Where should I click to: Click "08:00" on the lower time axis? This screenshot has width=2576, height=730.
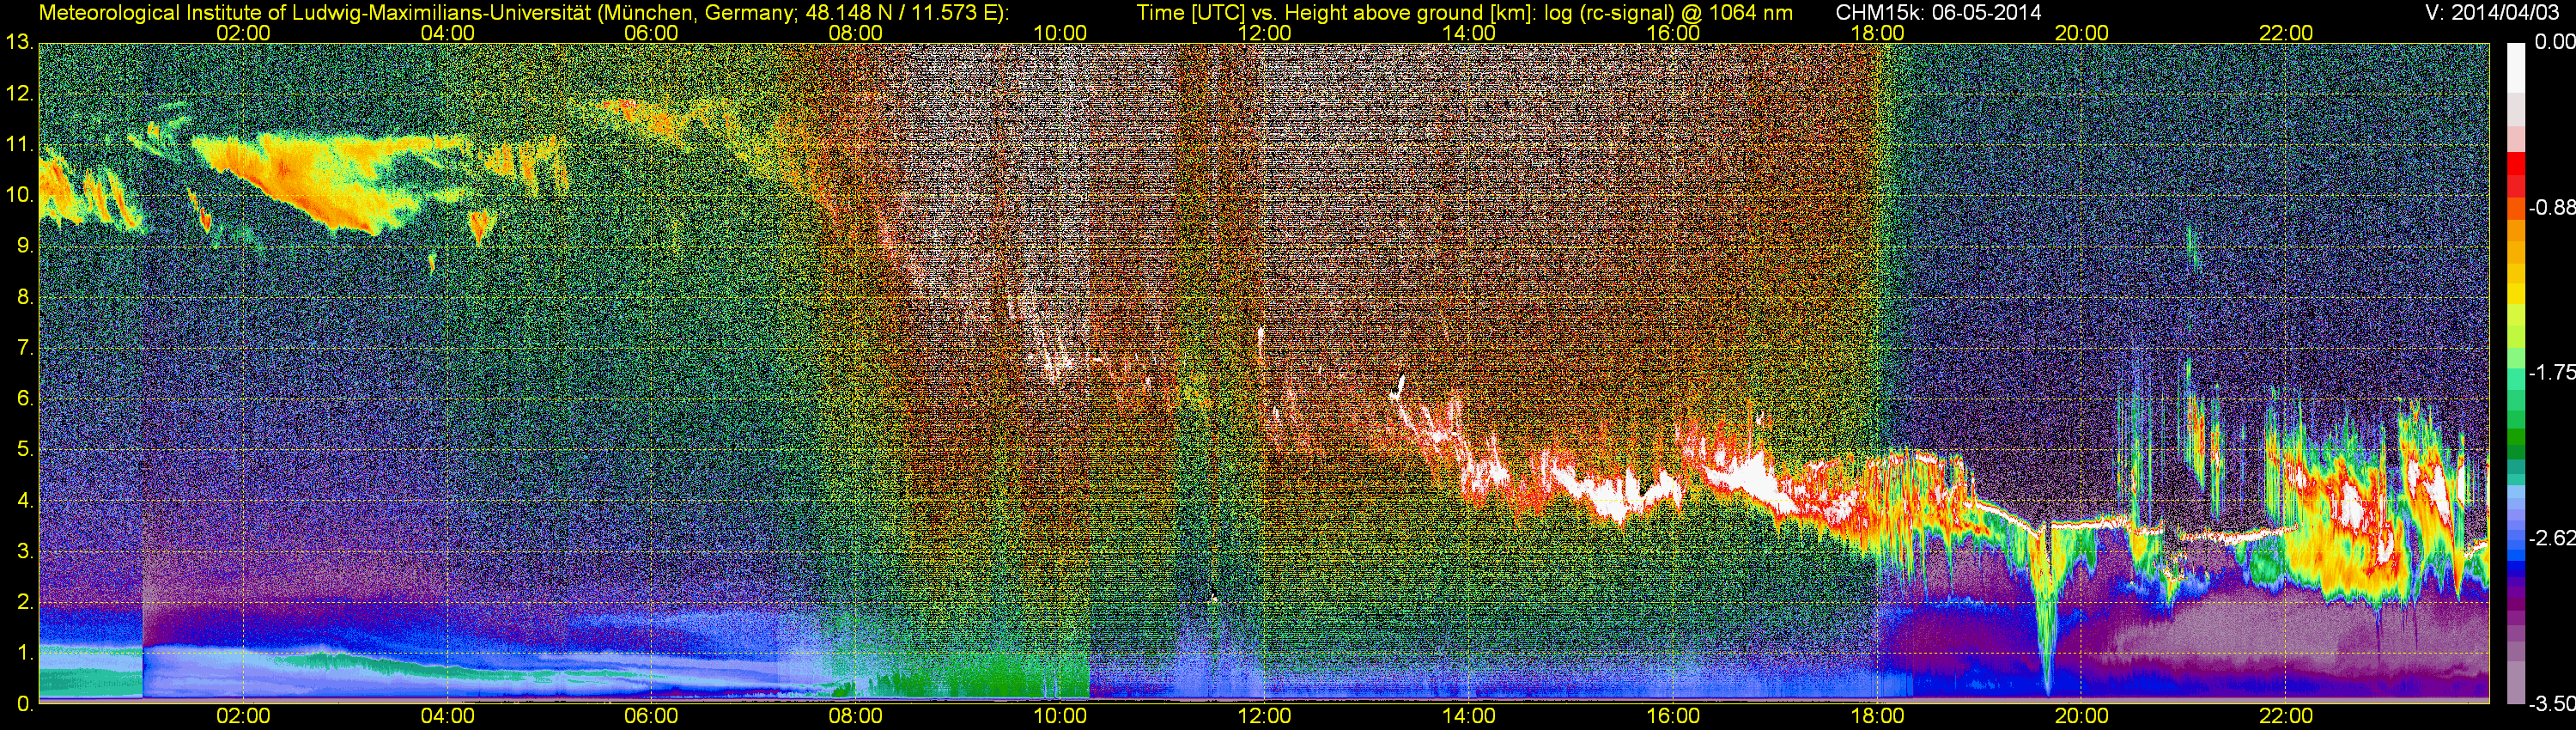856,716
